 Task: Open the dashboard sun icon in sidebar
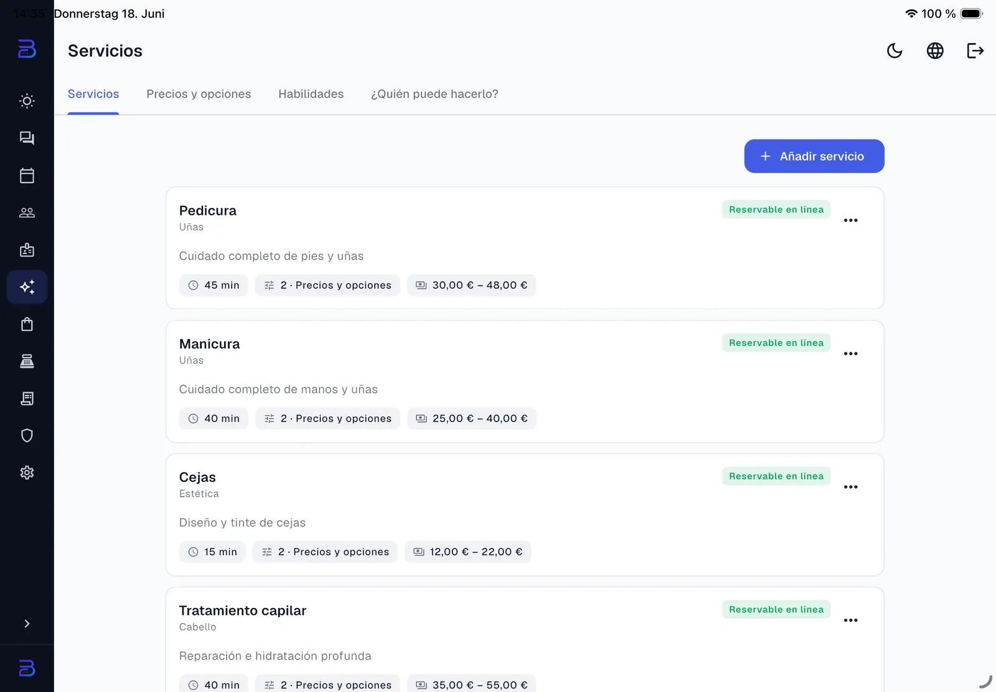click(x=27, y=101)
